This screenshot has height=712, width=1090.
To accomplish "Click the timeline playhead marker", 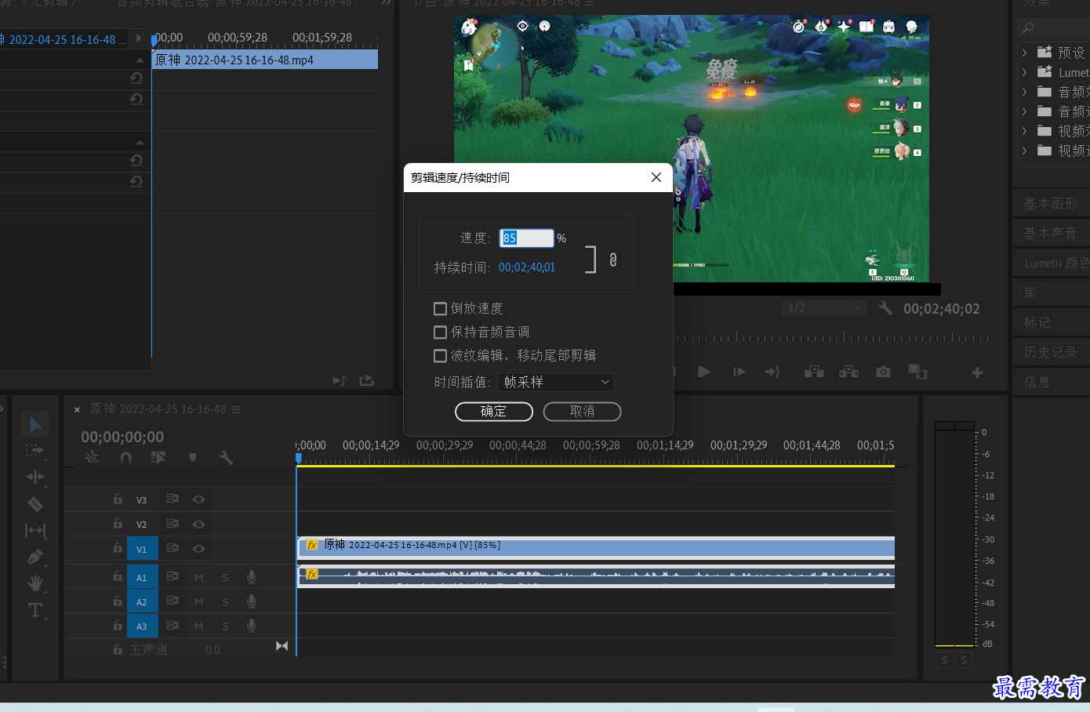I will [x=298, y=458].
